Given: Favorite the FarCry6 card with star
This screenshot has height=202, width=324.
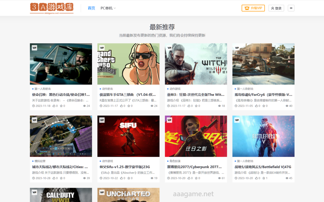Looking at the screenshot, I should click(x=264, y=106).
